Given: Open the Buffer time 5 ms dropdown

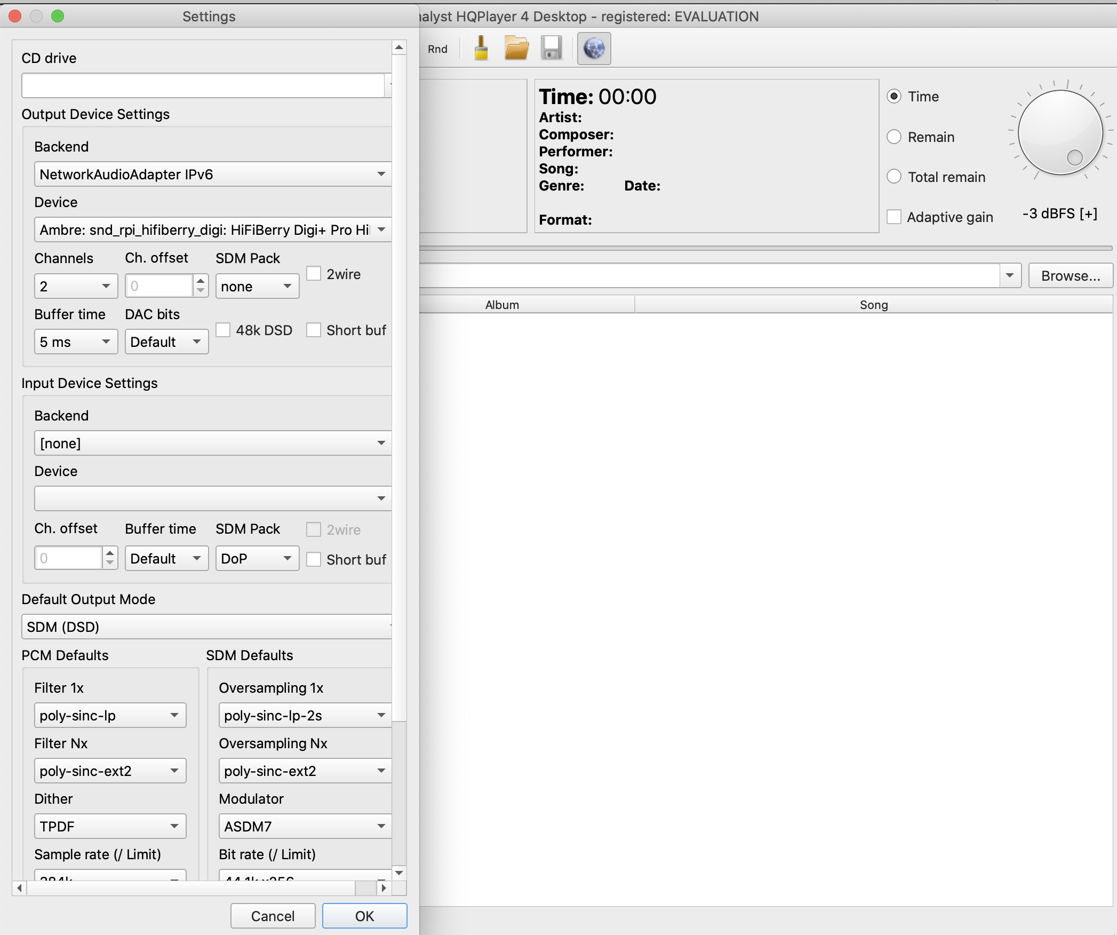Looking at the screenshot, I should coord(76,342).
